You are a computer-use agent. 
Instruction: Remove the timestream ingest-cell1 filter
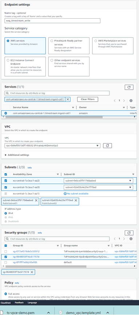(68, 99)
